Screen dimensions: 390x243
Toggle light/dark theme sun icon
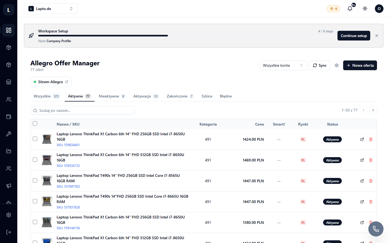pos(365,9)
